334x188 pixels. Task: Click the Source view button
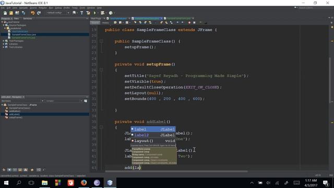coord(95,22)
